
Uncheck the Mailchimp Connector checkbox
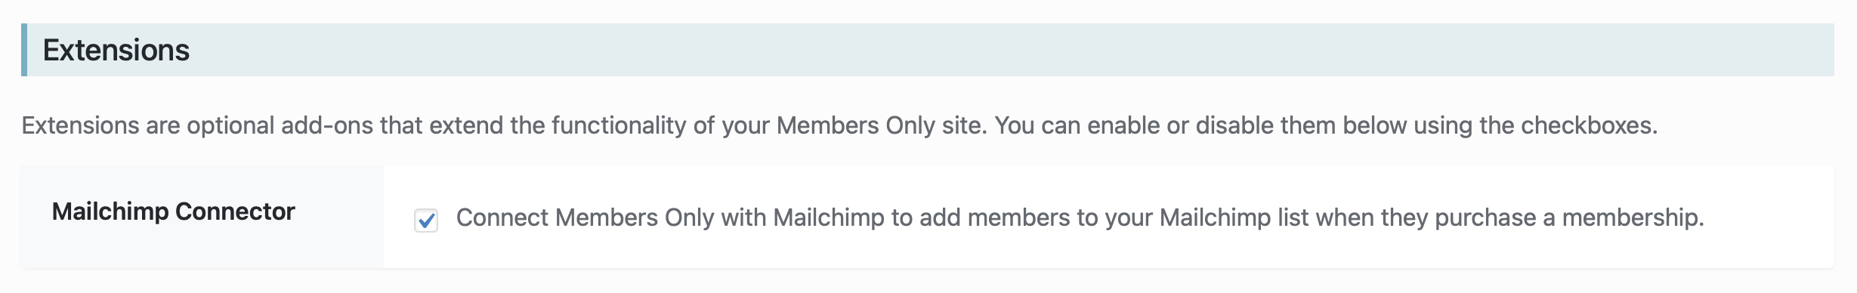pyautogui.click(x=426, y=220)
